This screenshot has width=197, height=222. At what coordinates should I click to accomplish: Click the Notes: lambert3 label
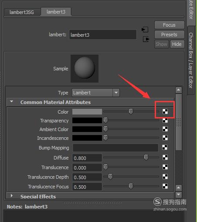pyautogui.click(x=27, y=207)
